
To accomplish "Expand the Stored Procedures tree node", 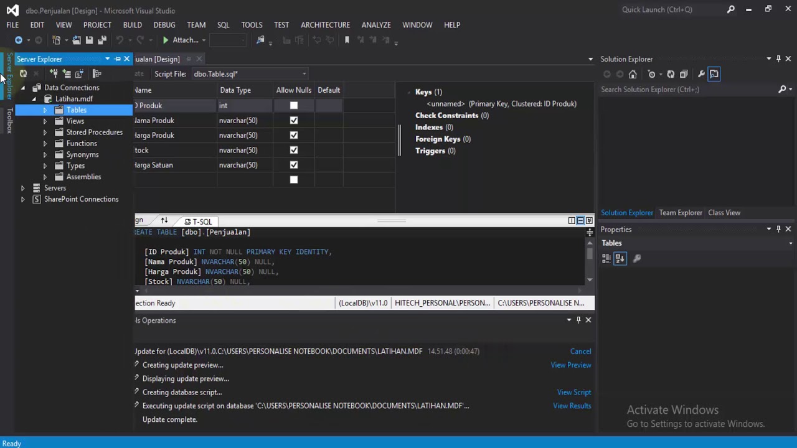I will tap(45, 133).
